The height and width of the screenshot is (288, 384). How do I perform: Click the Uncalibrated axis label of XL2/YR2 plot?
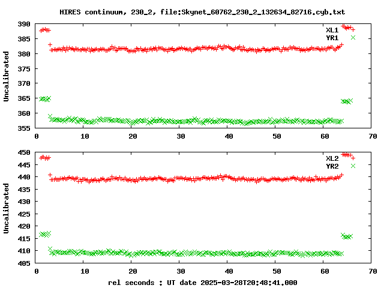tap(6, 208)
